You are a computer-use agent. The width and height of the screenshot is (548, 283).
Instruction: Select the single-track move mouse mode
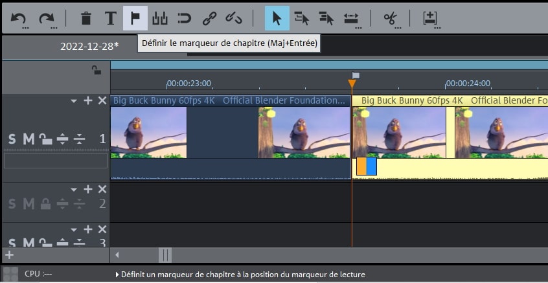[x=302, y=18]
